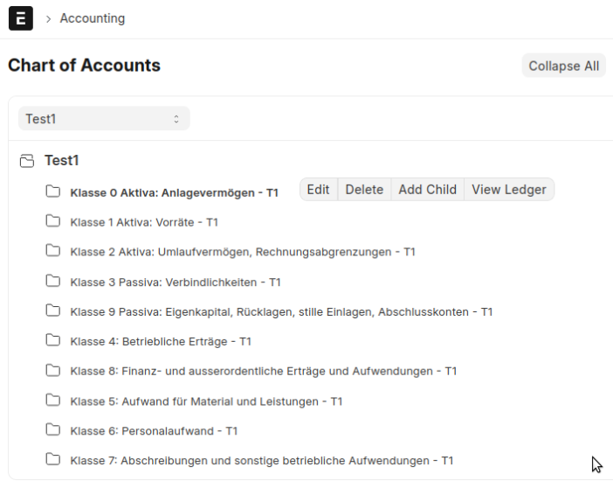Go to Accounting breadcrumb link

point(92,18)
